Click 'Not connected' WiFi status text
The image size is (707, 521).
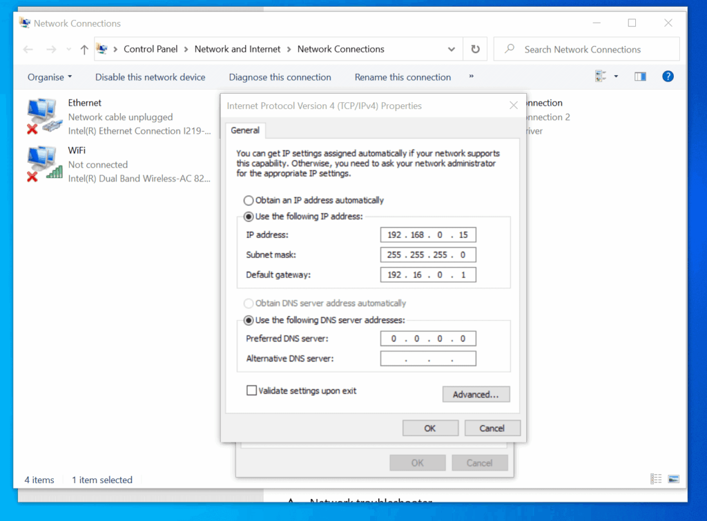[x=98, y=164]
